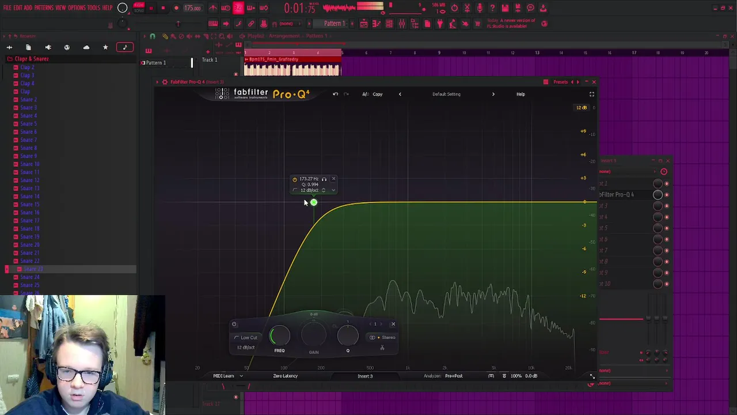Click the browser sounds note tab
The height and width of the screenshot is (415, 737).
click(x=125, y=47)
